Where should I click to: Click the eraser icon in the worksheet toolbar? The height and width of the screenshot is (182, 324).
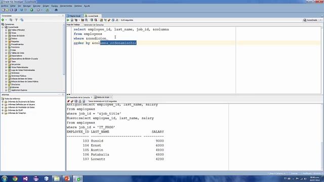(109, 20)
